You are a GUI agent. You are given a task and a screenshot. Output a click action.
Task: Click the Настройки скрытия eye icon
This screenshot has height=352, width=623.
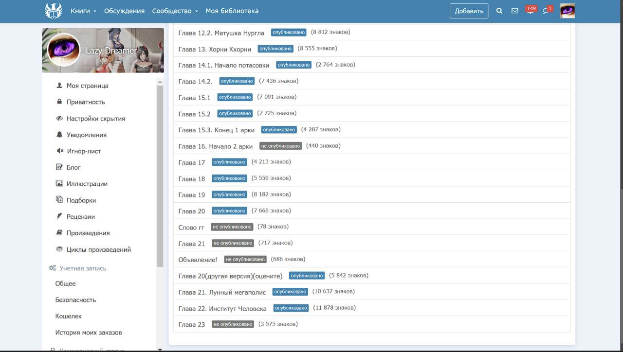59,119
